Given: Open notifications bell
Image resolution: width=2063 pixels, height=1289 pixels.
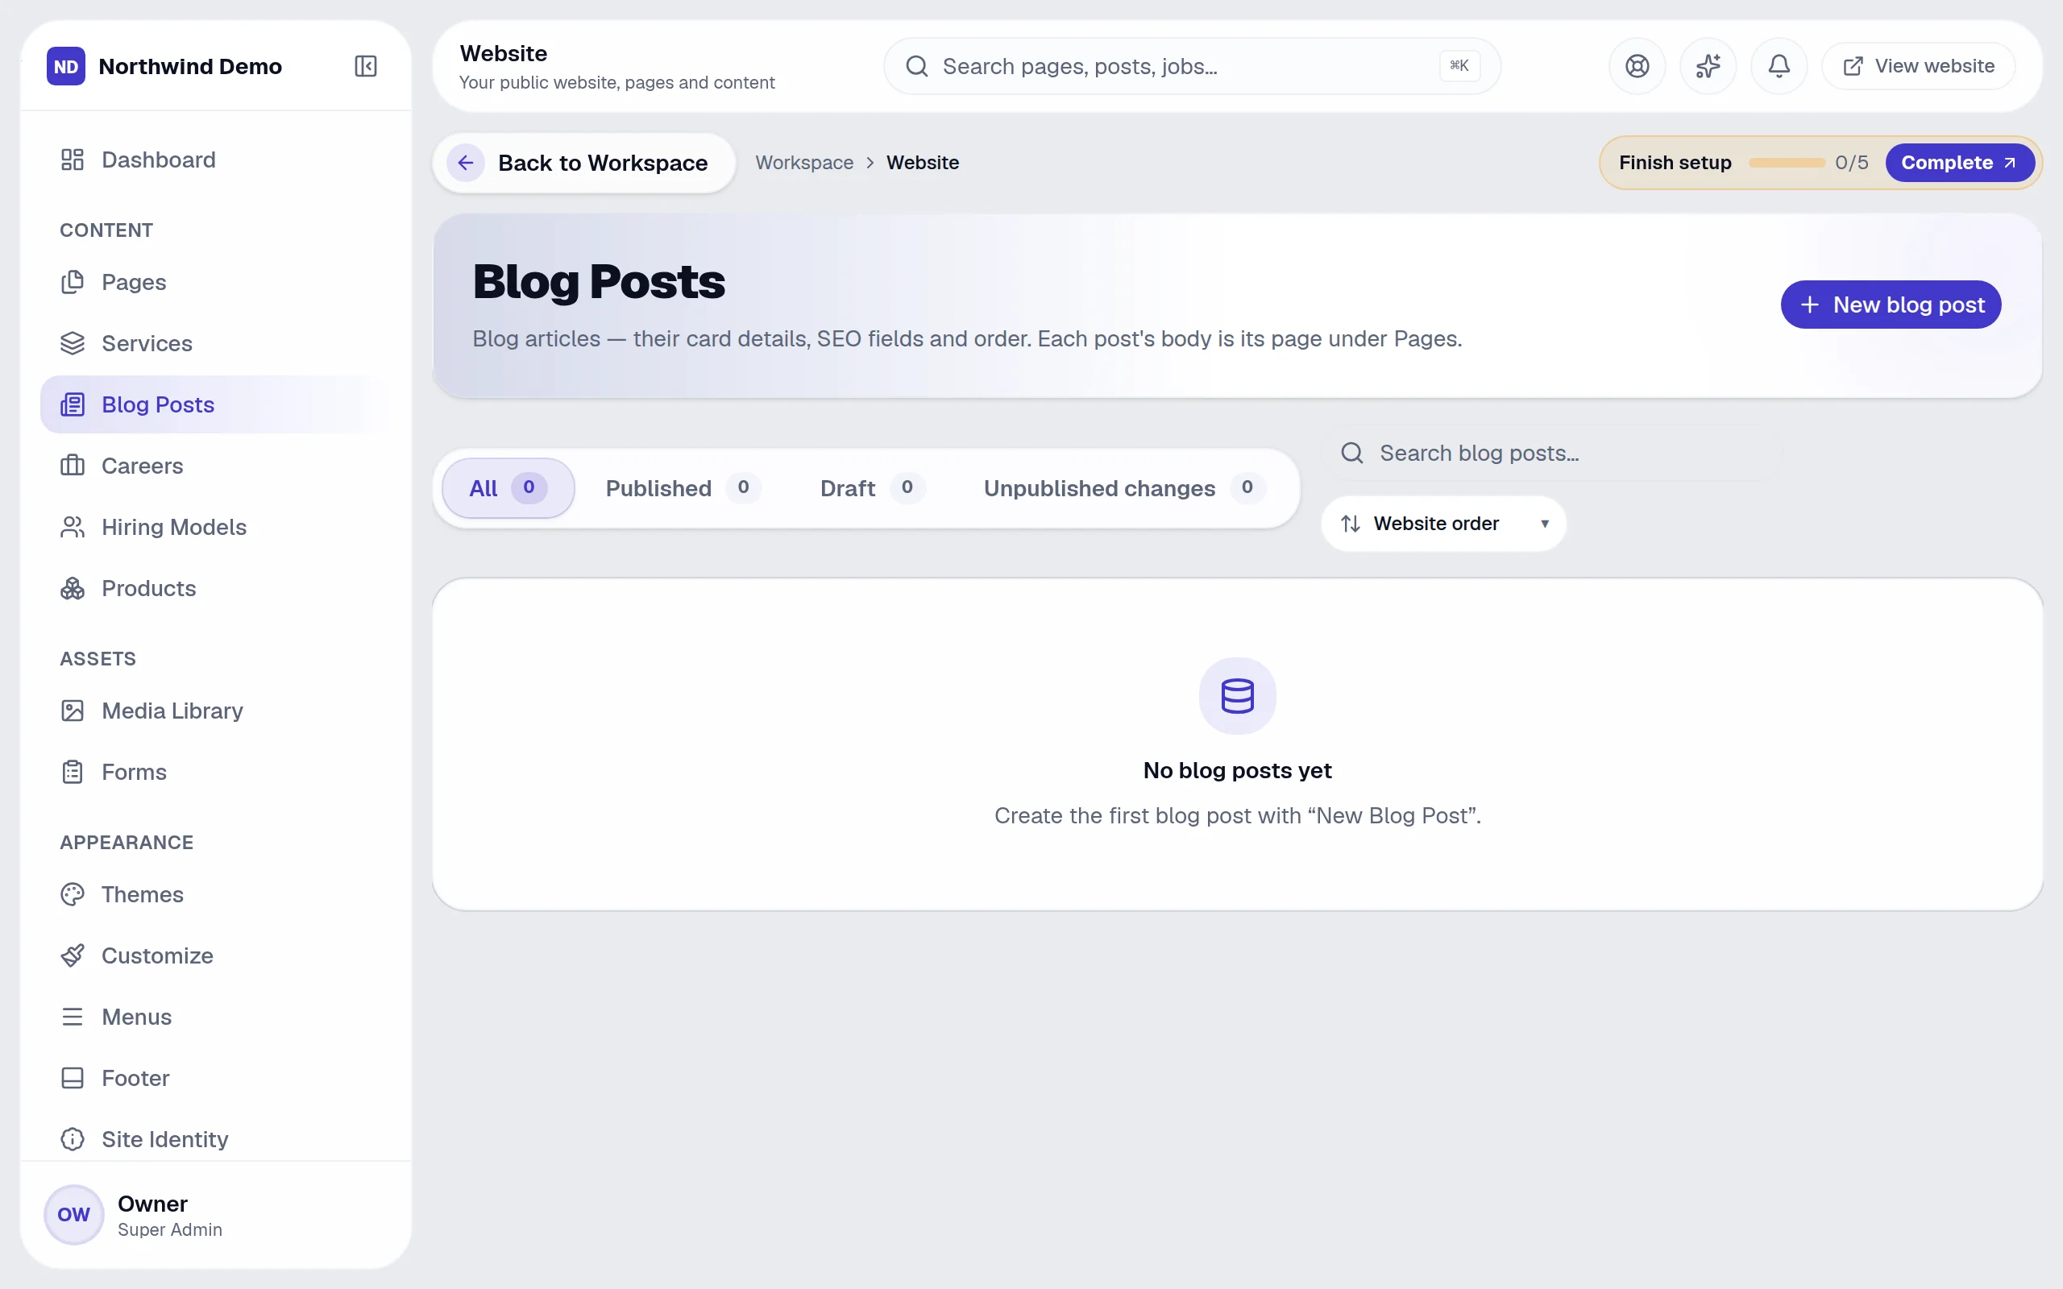Looking at the screenshot, I should 1779,67.
